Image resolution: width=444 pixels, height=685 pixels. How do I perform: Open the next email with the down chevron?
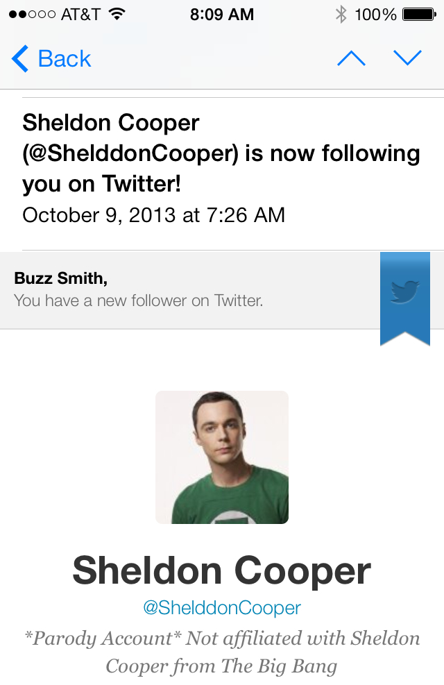(407, 59)
